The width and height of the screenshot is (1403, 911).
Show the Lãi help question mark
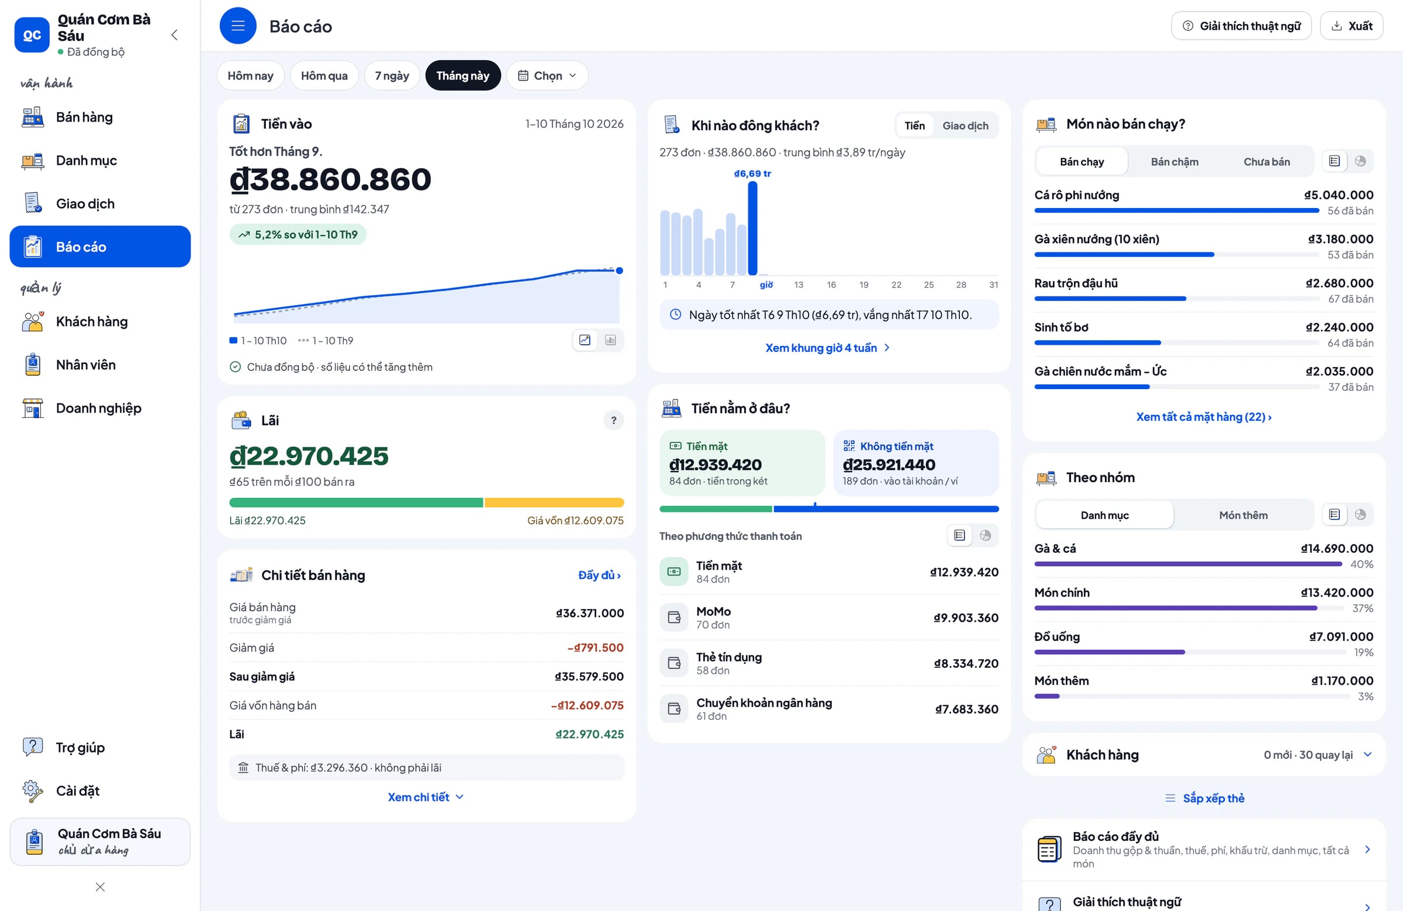pos(614,420)
